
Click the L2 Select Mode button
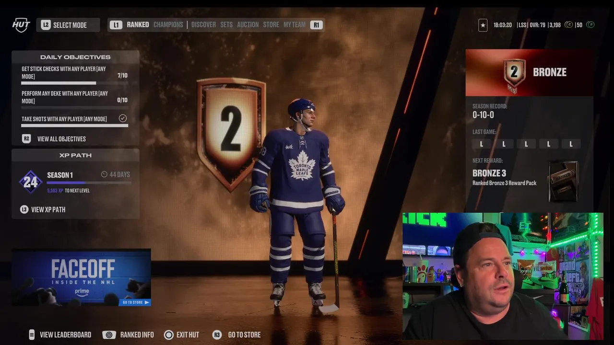[68, 25]
